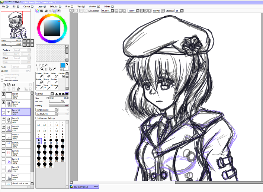
Task: Select the Move tool
Action: click(x=38, y=69)
